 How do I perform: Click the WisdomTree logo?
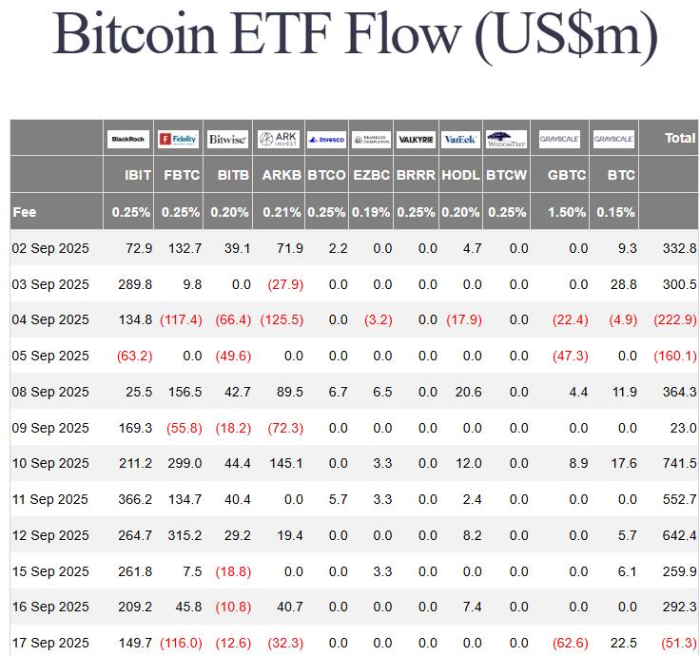(x=506, y=139)
